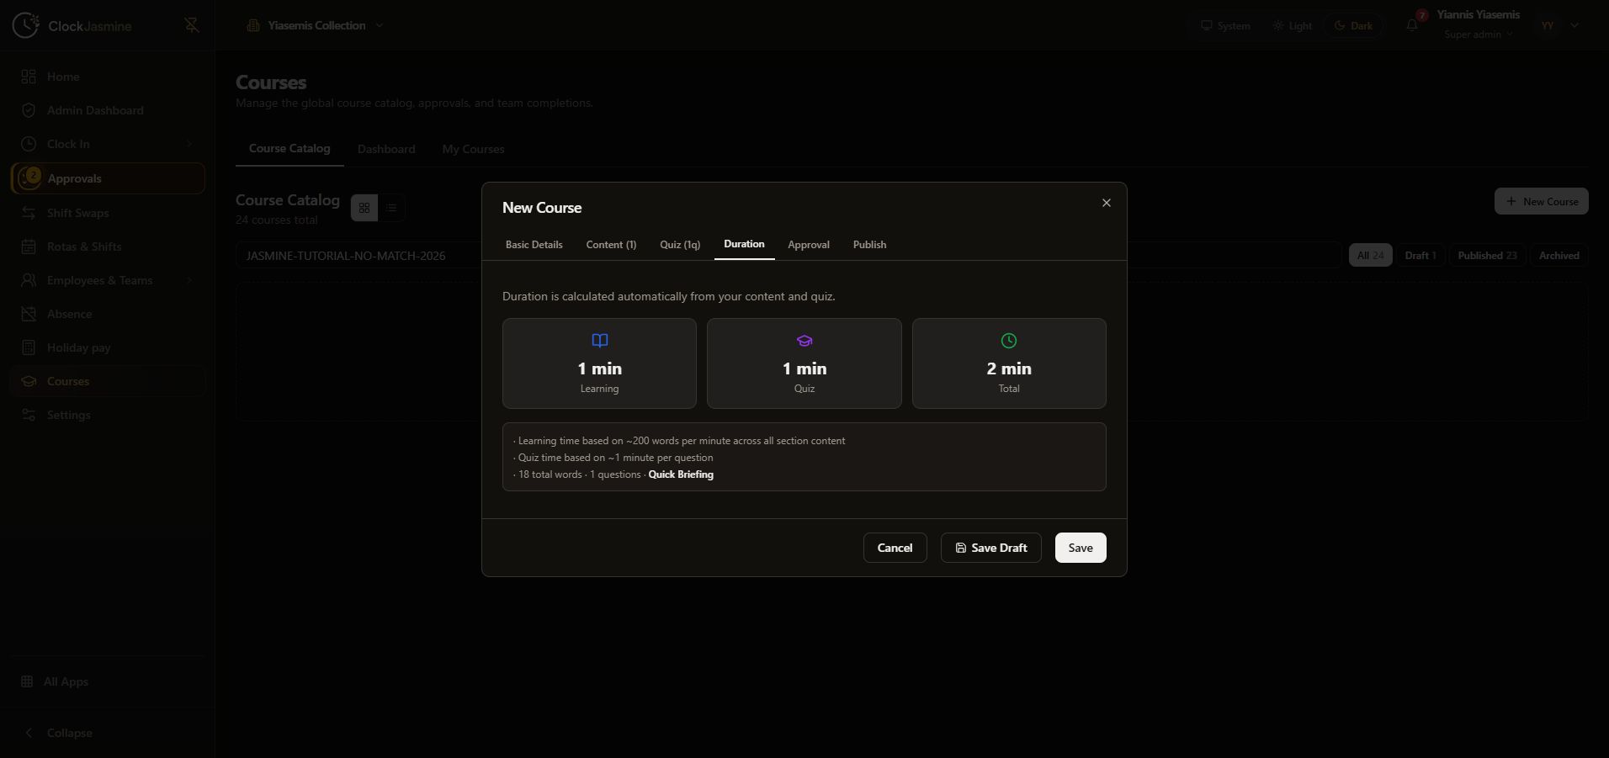Click the green Total clock icon

[1009, 341]
